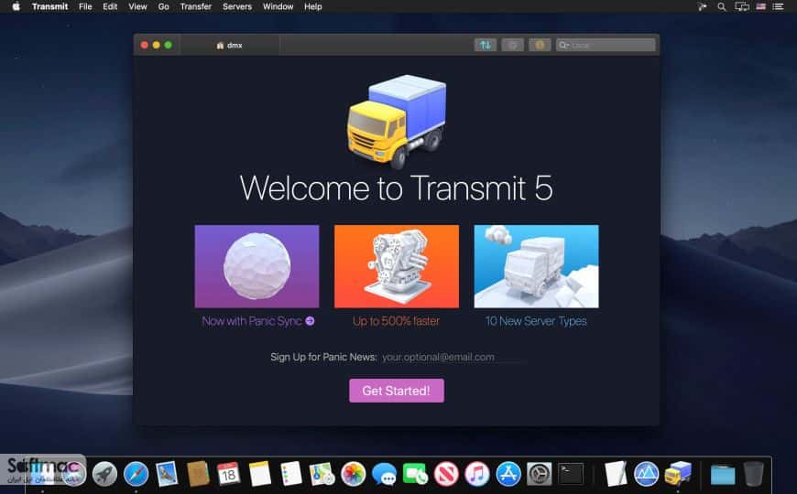797x494 pixels.
Task: Open Mail stamp icon in Dock
Action: tap(167, 474)
